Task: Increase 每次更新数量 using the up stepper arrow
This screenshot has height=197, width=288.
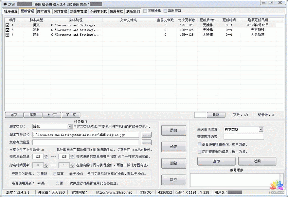Action: pyautogui.click(x=46, y=155)
